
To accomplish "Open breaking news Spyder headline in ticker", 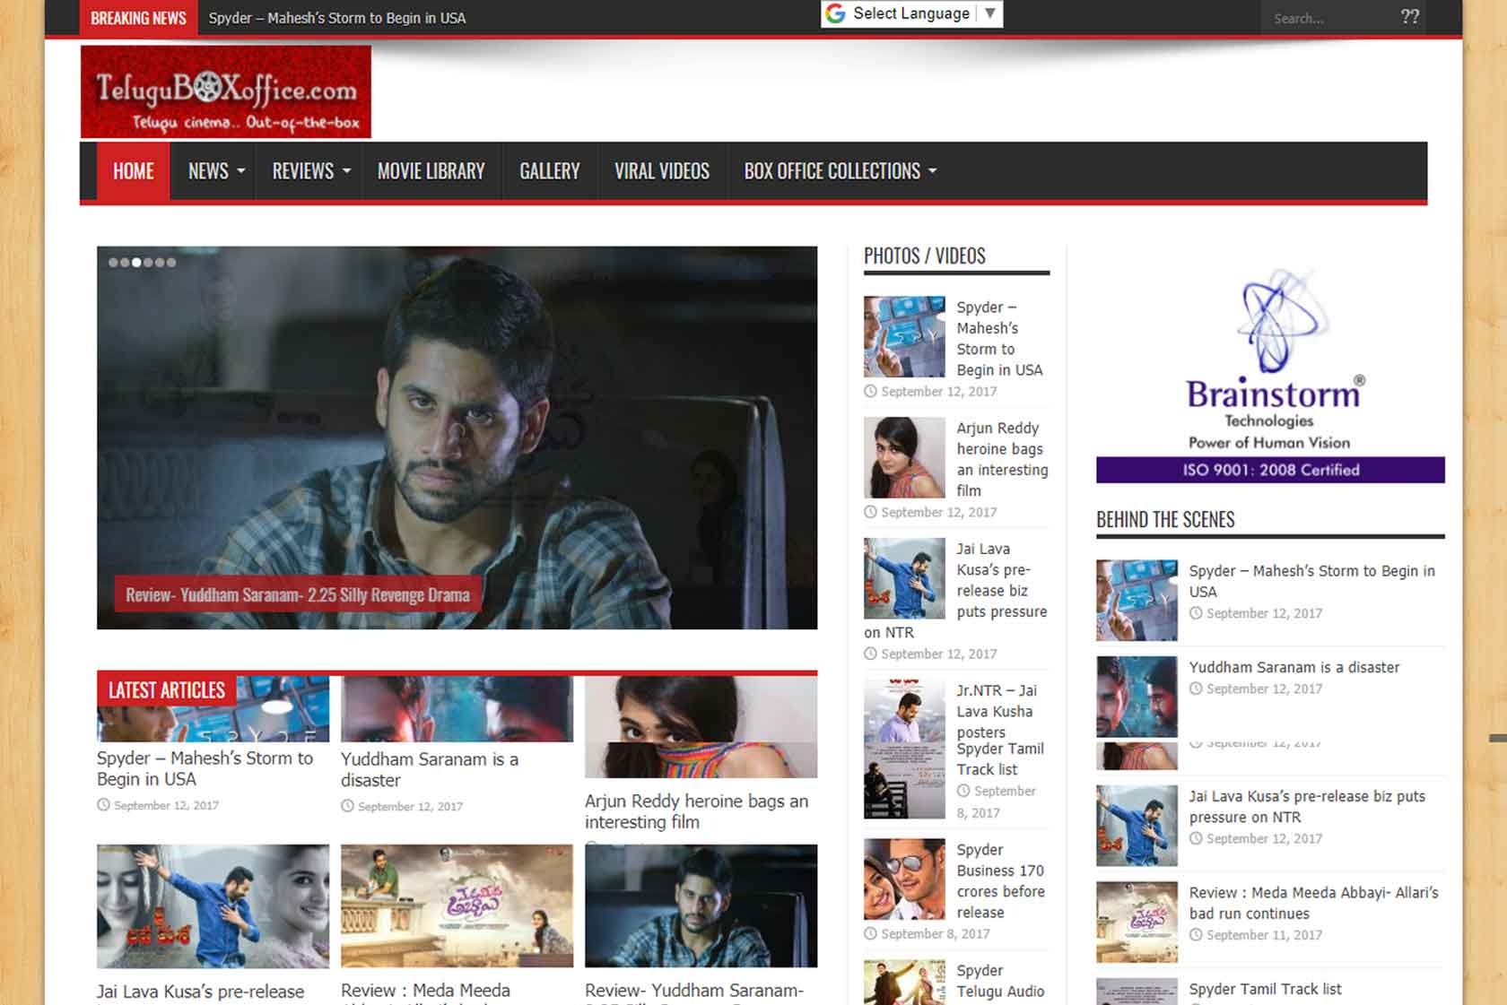I will tap(337, 18).
